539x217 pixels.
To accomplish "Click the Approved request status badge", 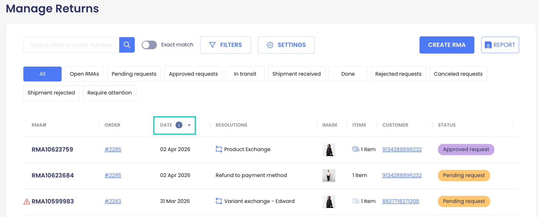I will [x=466, y=149].
